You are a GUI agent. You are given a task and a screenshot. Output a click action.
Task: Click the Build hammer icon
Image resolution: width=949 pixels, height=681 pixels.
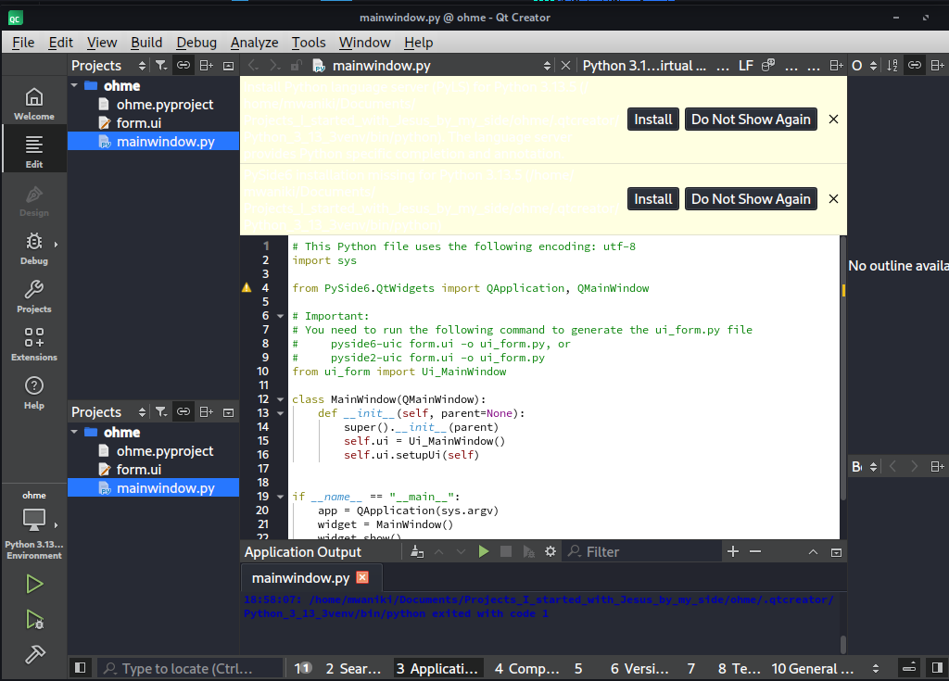point(34,653)
